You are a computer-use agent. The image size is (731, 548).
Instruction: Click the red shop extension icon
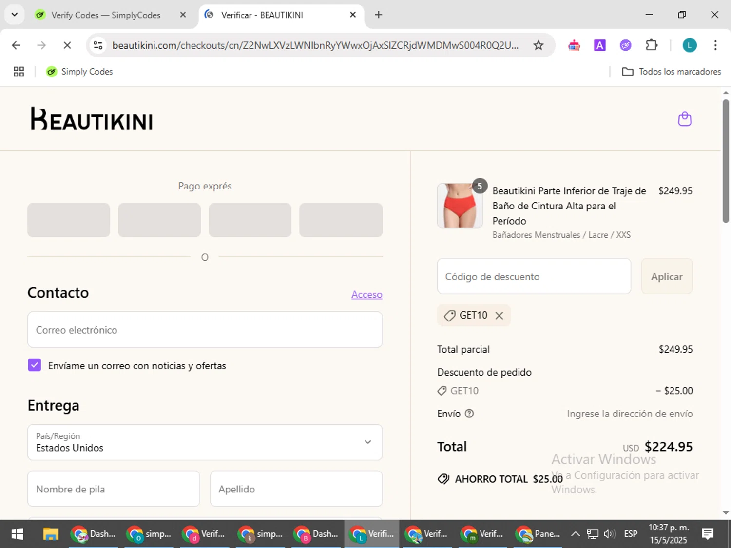(574, 45)
